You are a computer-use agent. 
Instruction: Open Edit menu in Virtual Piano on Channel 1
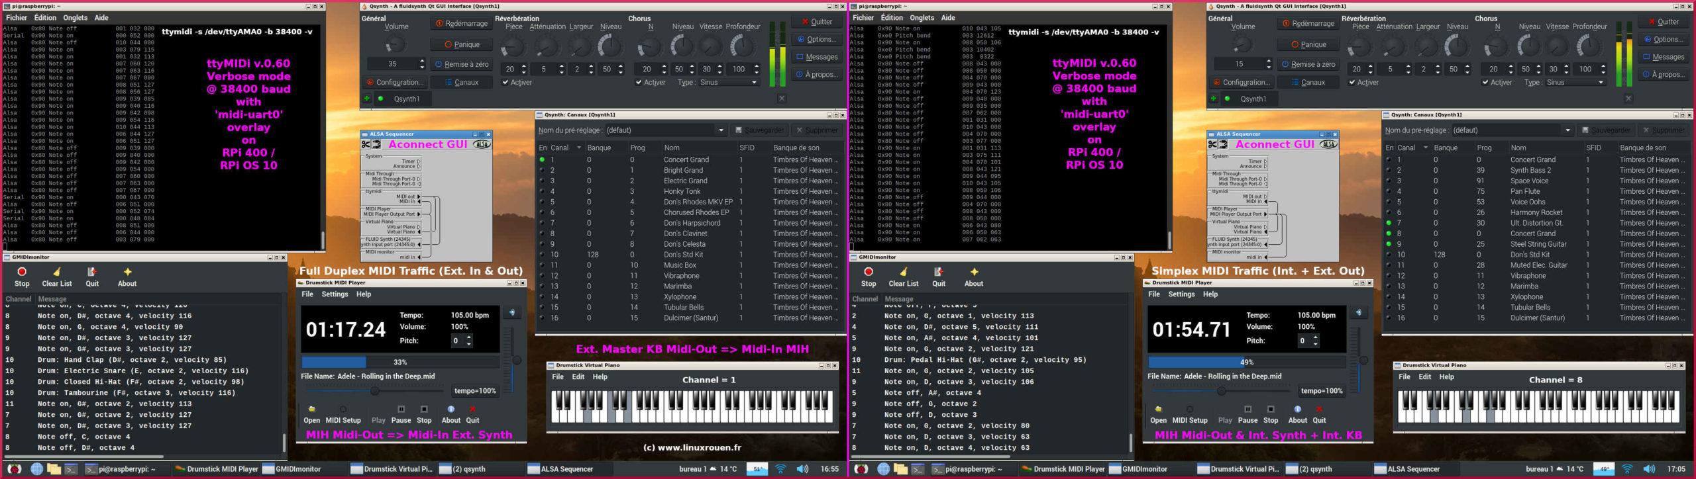point(578,376)
